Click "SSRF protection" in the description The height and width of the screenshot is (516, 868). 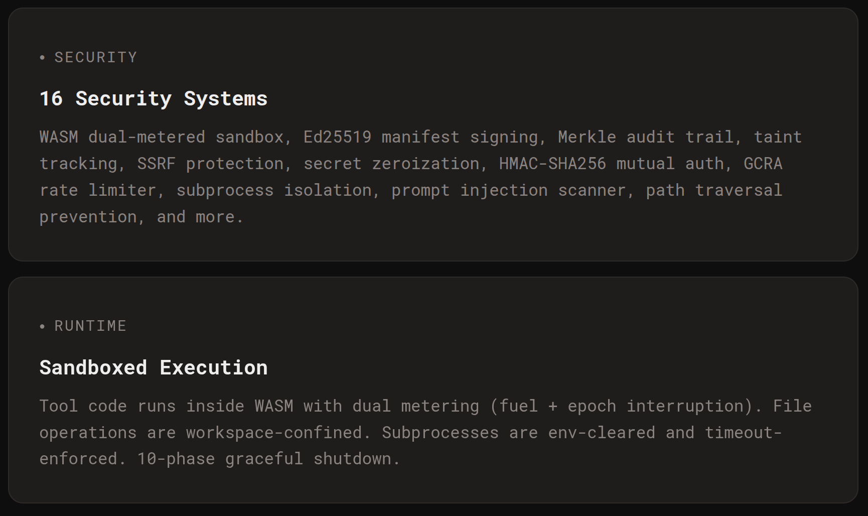click(211, 164)
